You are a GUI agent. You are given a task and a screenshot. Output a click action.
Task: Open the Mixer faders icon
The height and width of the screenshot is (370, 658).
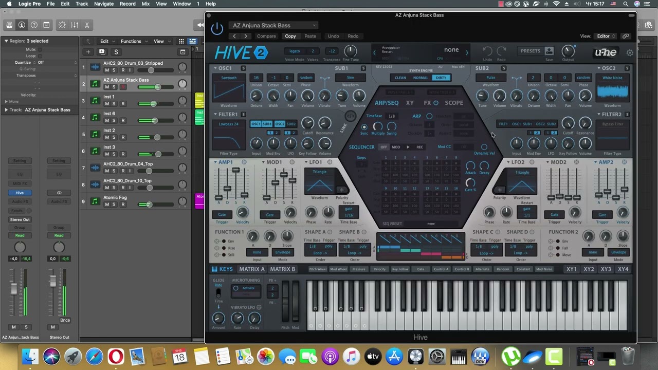point(75,25)
